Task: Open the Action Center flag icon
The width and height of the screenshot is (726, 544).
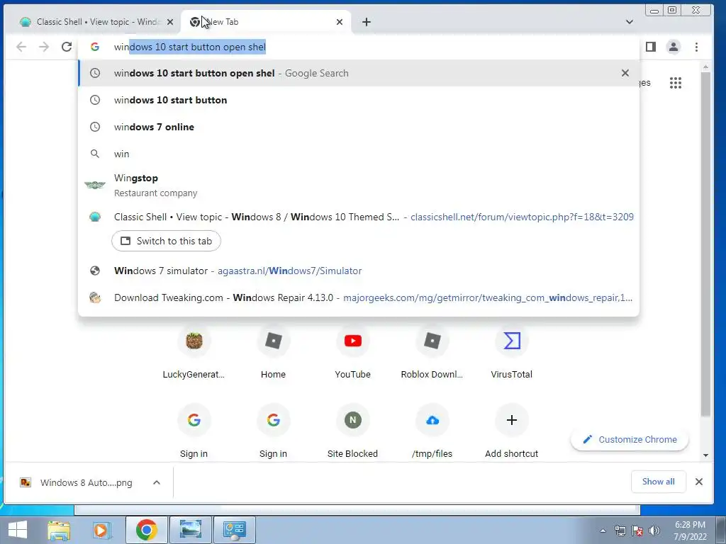Action: tap(637, 531)
